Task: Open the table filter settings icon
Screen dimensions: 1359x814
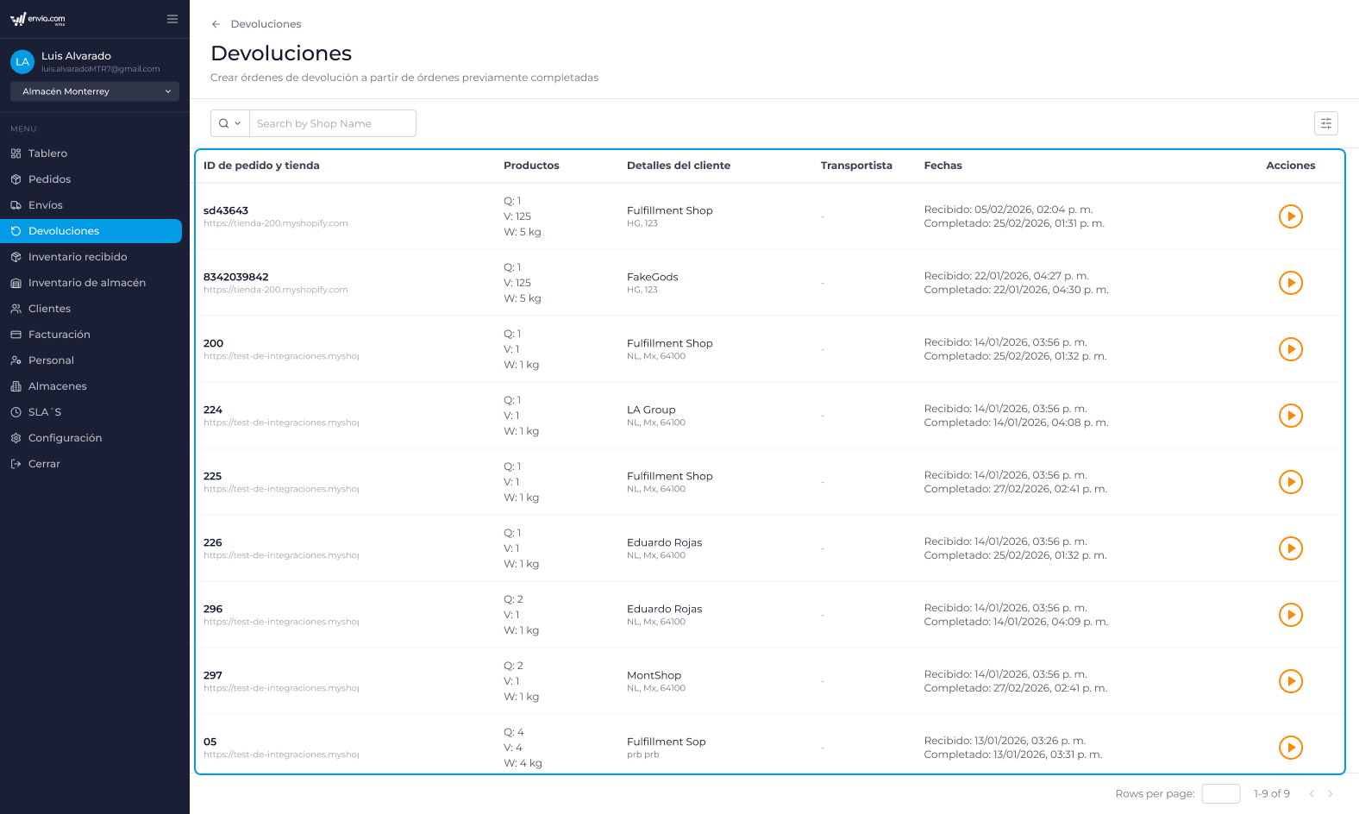Action: [1325, 123]
